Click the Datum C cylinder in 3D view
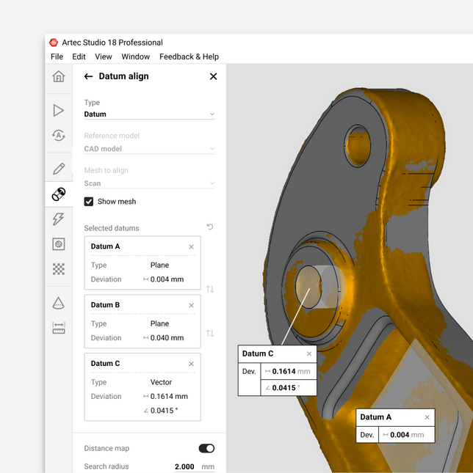This screenshot has width=473, height=473. [x=320, y=287]
